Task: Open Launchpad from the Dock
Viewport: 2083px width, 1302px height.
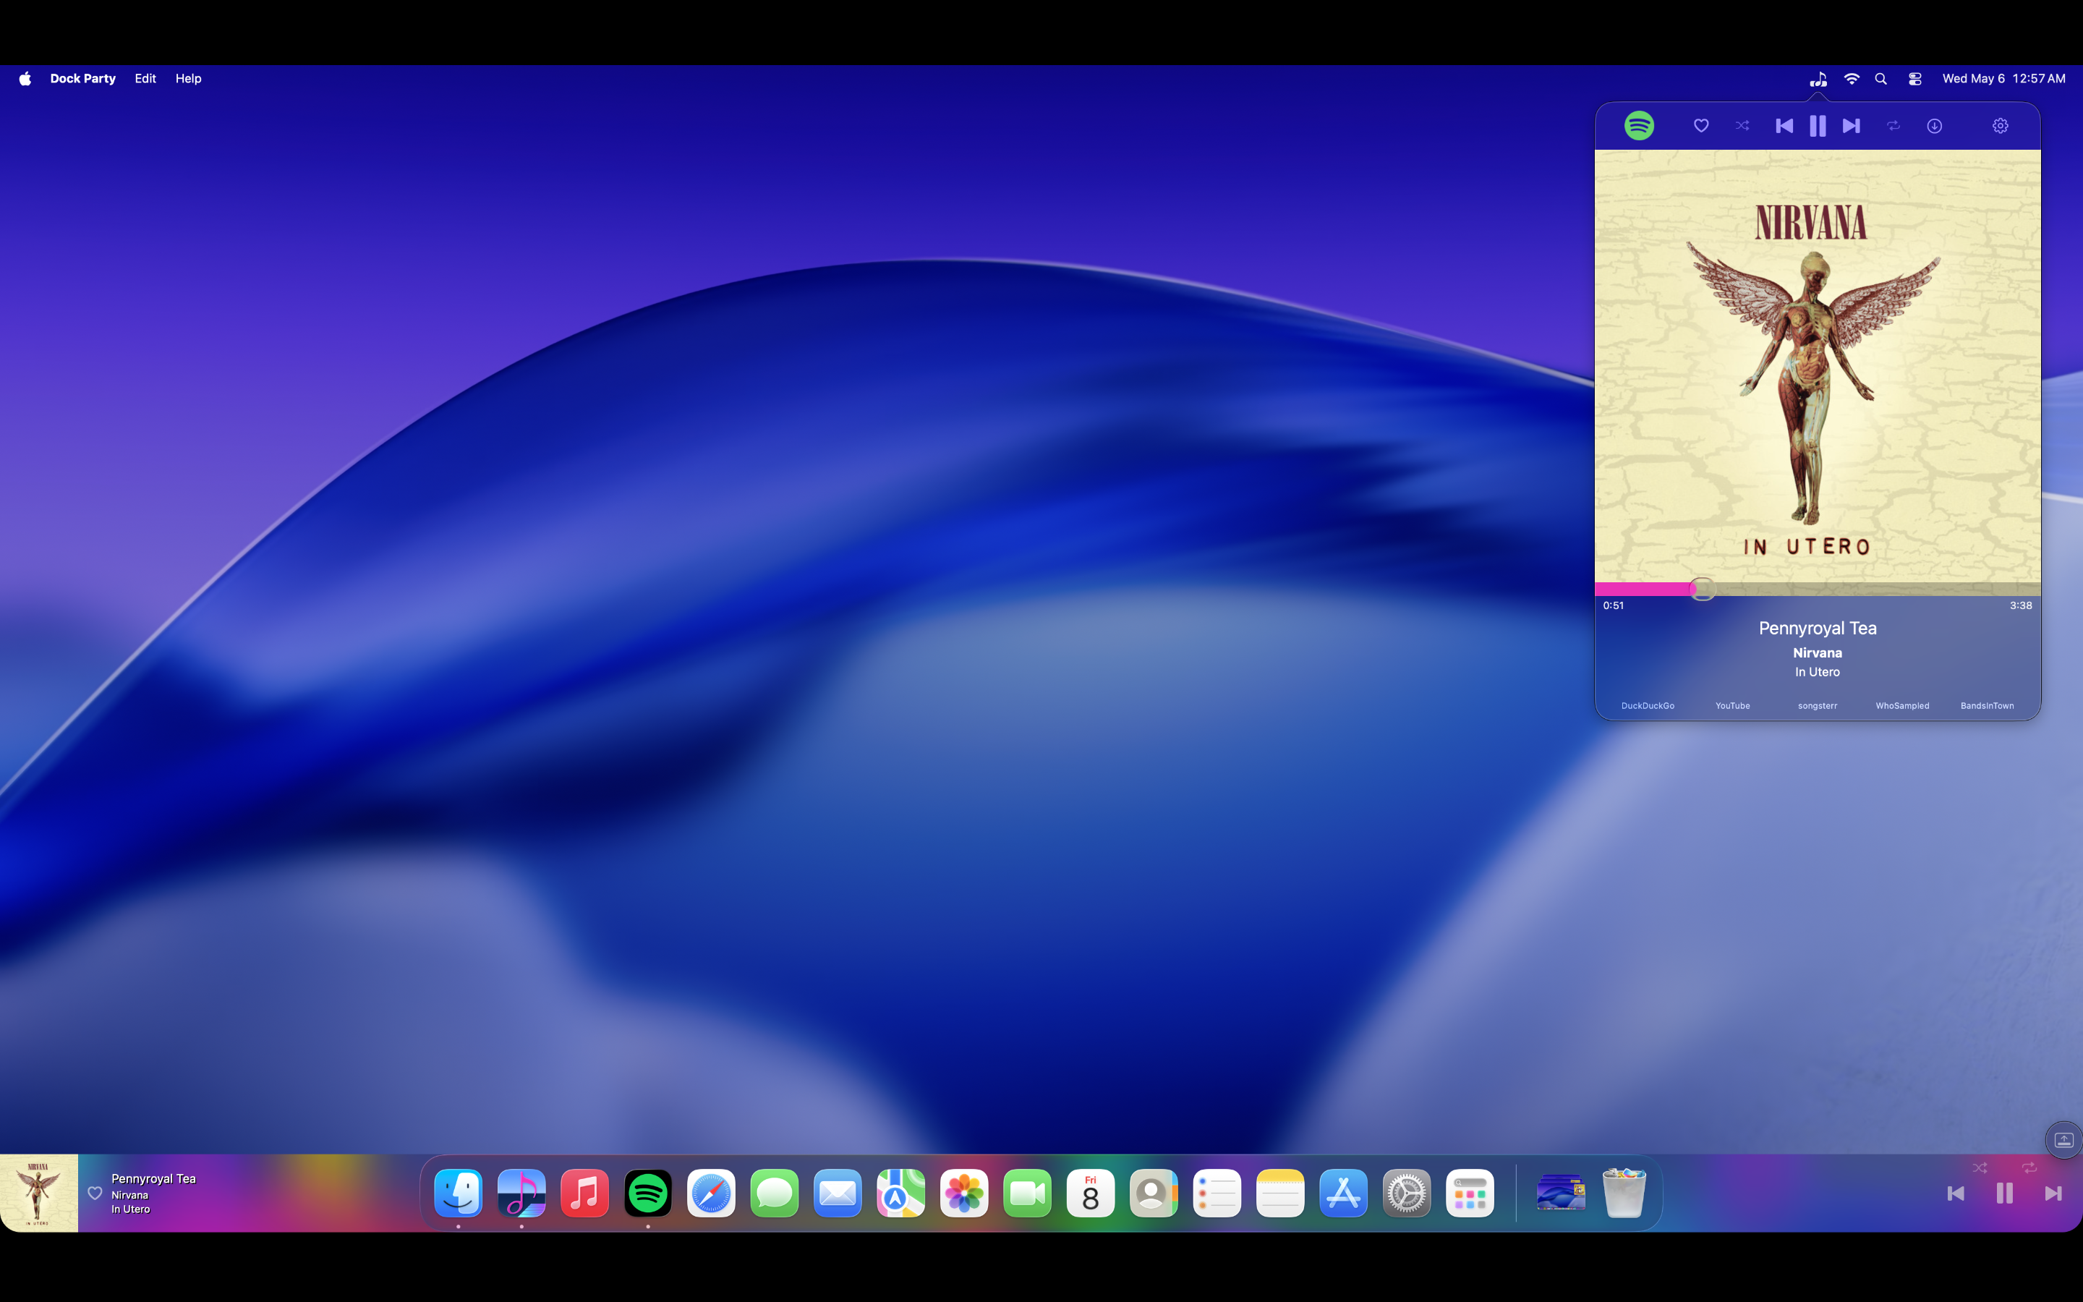Action: coord(1470,1193)
